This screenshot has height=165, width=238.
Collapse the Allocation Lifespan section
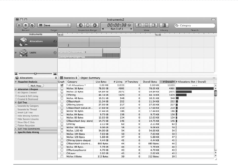[15, 89]
